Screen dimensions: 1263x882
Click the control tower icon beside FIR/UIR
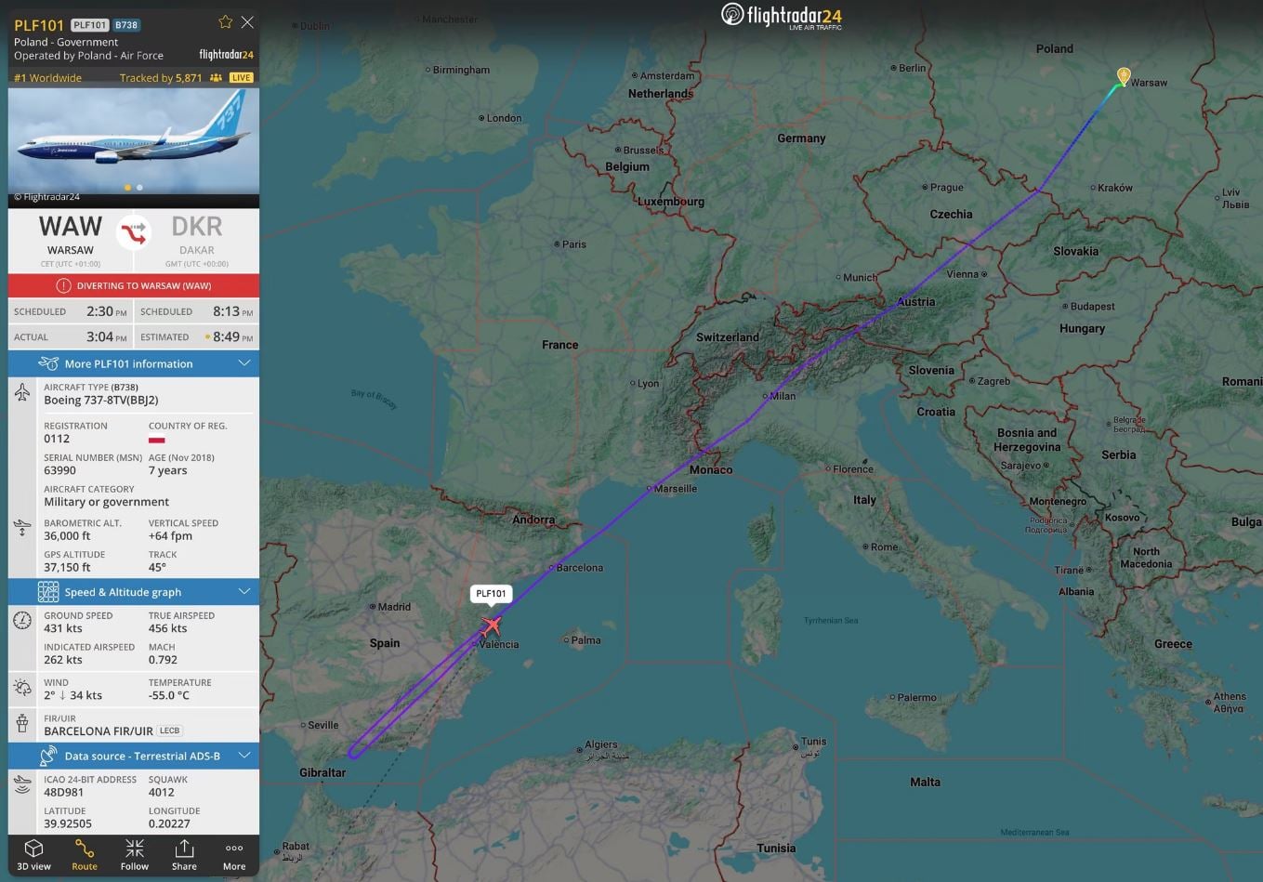tap(22, 724)
